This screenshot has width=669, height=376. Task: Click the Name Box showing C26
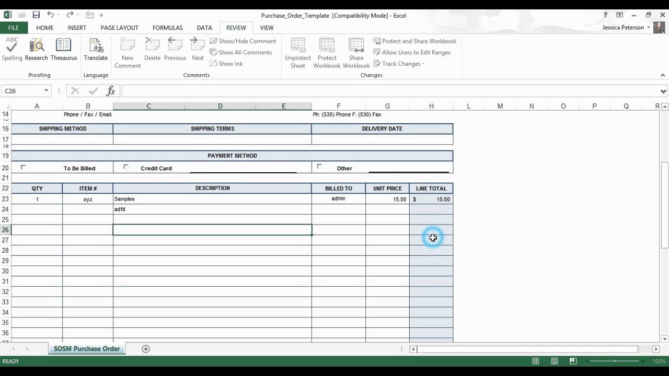pos(22,91)
